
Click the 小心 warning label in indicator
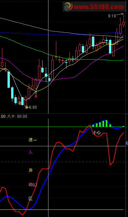[x=97, y=133]
